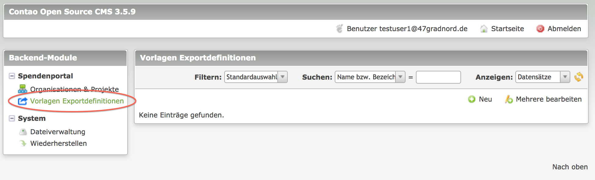Viewport: 595px width, 180px height.
Task: Click the Nach oben link
Action: (570, 167)
